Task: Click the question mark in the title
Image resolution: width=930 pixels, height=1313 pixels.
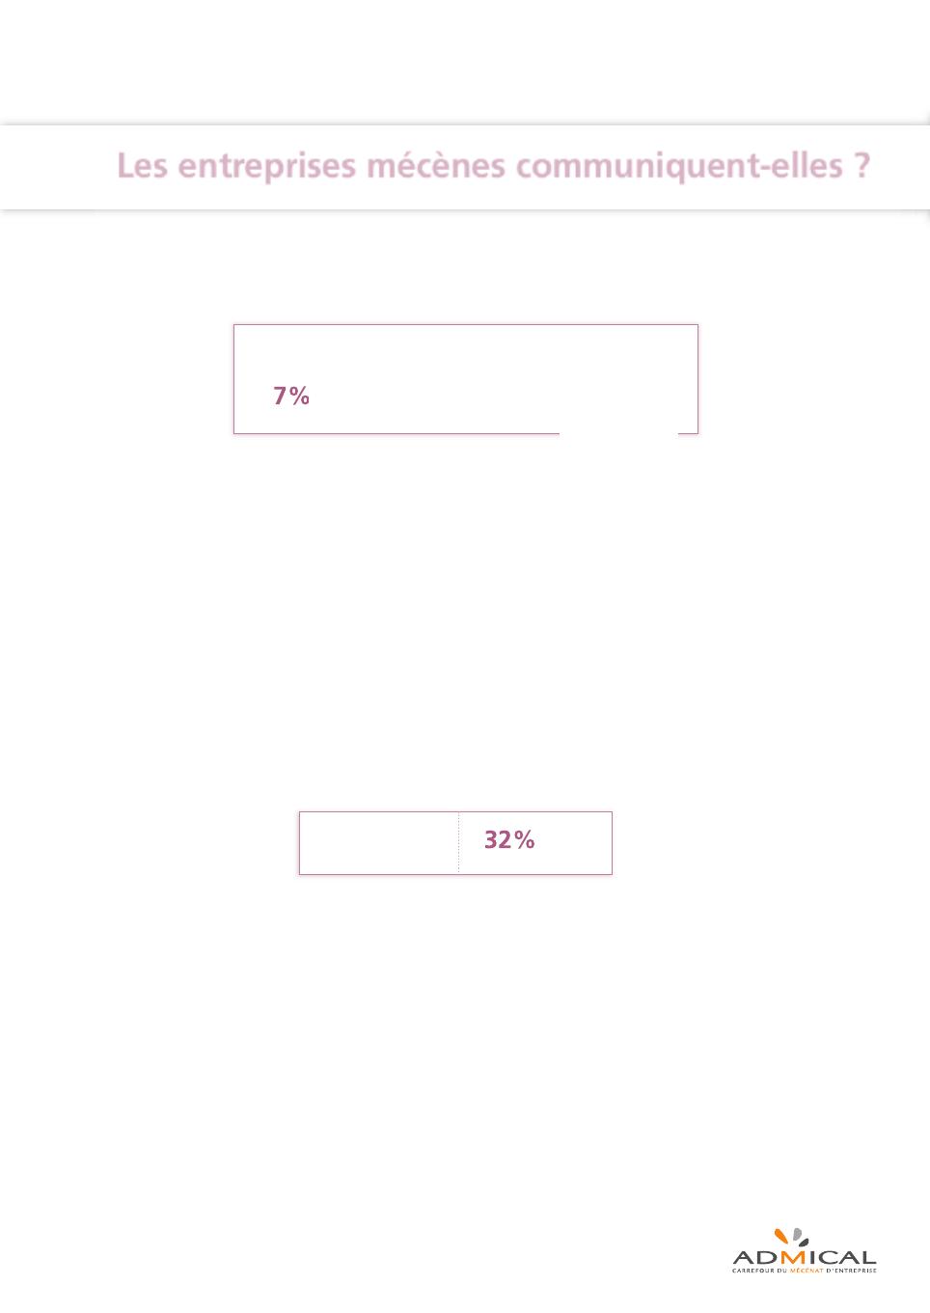Action: (862, 165)
